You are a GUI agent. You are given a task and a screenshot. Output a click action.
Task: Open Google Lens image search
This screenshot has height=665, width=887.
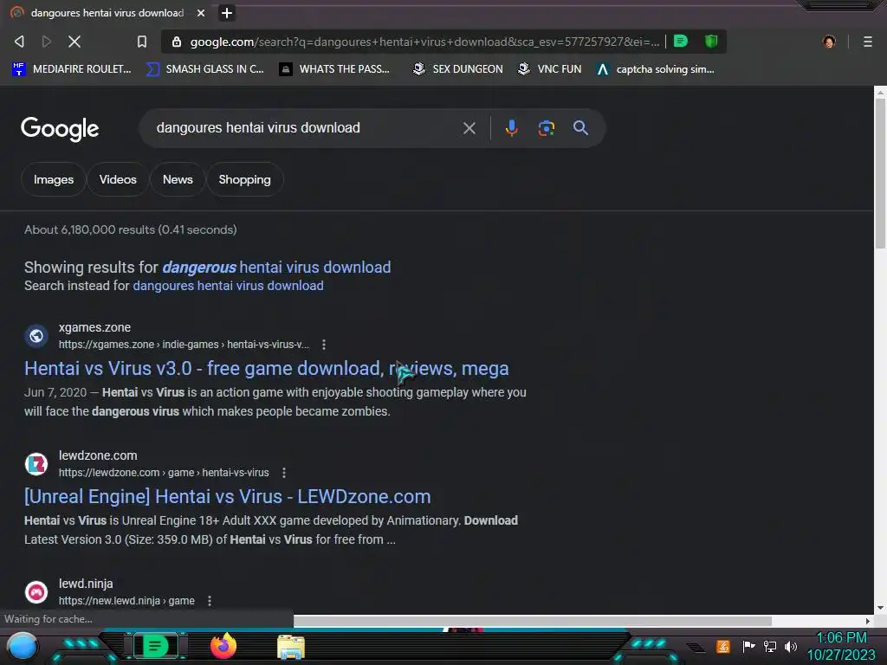pos(546,128)
